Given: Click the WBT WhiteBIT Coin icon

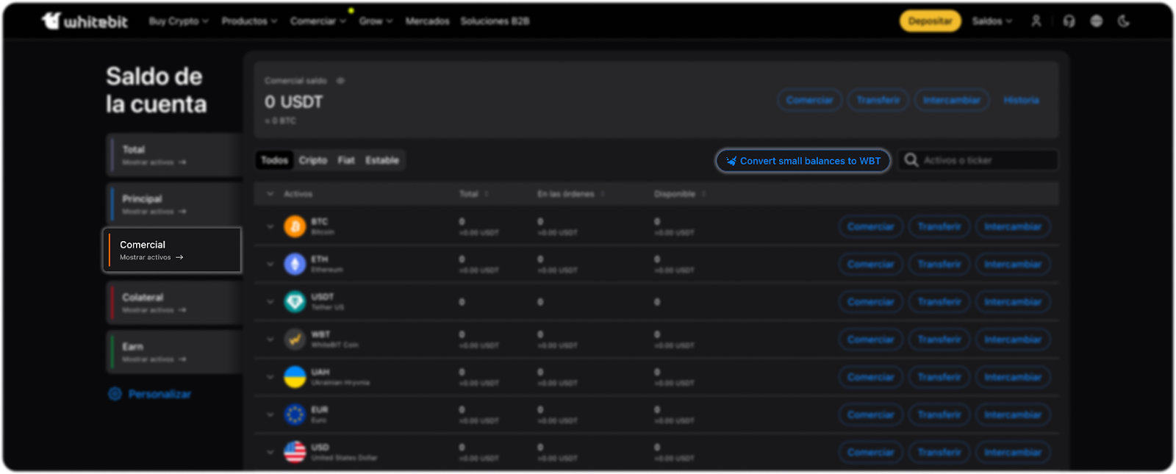Looking at the screenshot, I should tap(295, 340).
